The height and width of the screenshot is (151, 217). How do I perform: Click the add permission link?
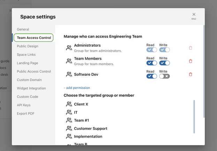click(x=77, y=88)
